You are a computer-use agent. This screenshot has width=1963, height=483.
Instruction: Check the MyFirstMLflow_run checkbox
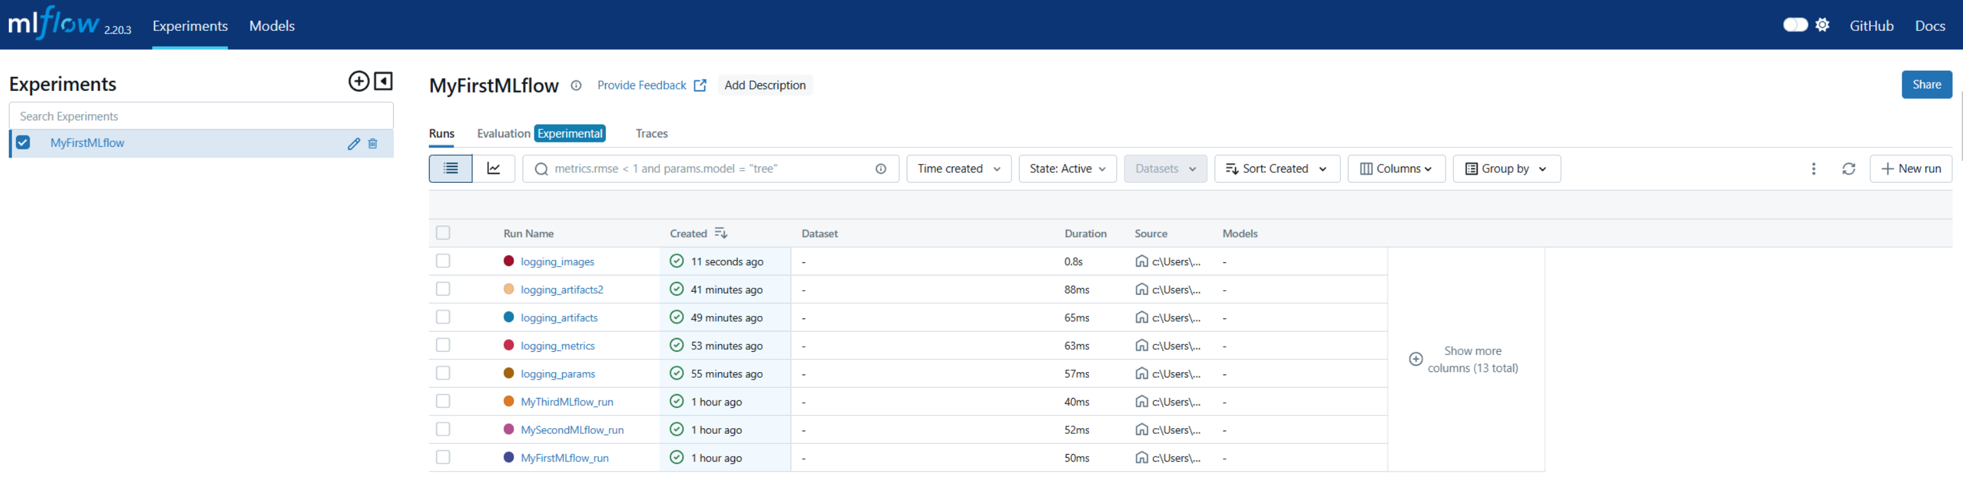(x=443, y=458)
